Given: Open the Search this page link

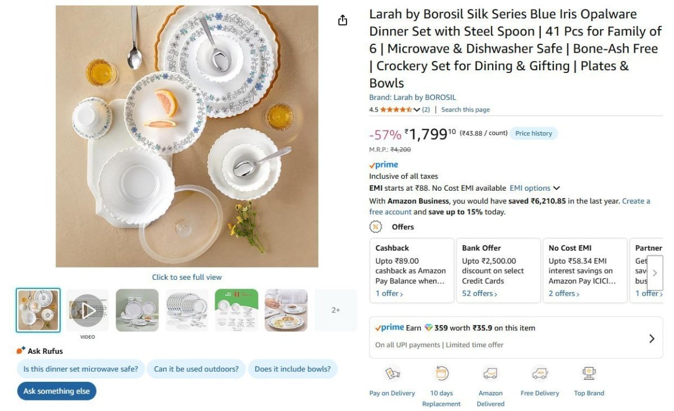Looking at the screenshot, I should (465, 109).
